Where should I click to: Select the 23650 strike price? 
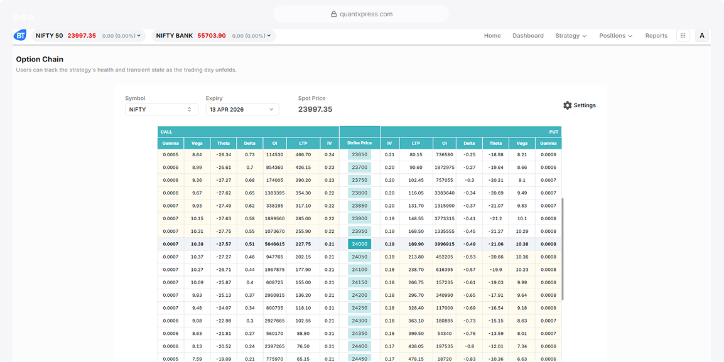click(x=359, y=154)
